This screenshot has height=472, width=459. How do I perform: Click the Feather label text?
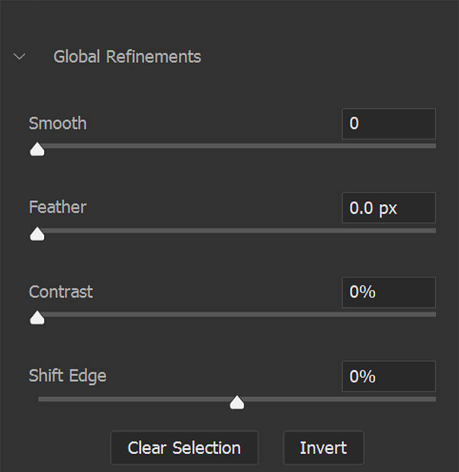[x=58, y=207]
